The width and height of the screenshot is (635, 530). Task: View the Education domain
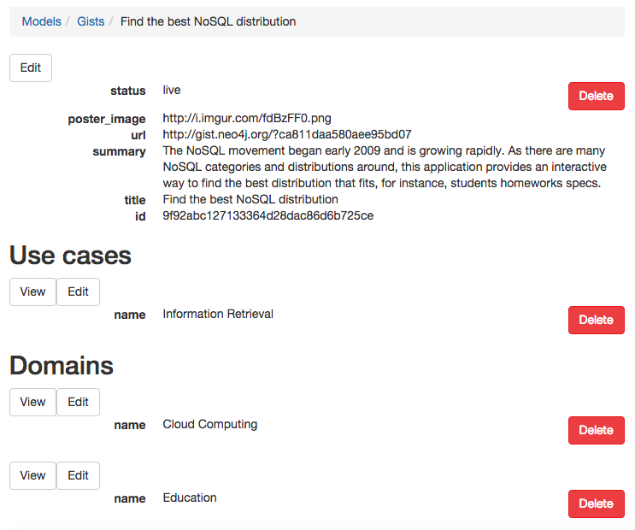[x=32, y=475]
